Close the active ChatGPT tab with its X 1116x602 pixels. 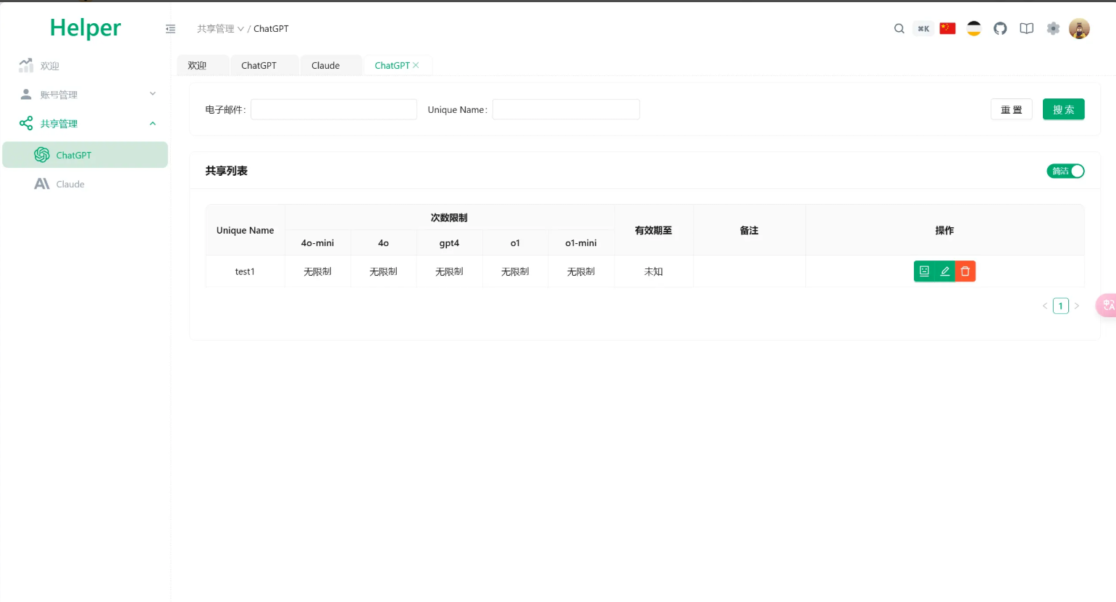pos(416,65)
